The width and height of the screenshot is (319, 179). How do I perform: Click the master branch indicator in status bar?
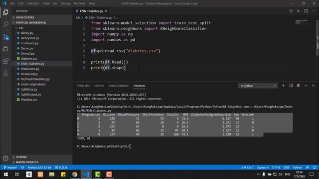pos(10,168)
